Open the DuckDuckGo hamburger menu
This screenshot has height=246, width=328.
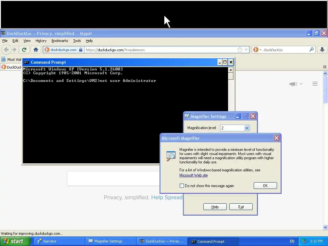click(315, 84)
